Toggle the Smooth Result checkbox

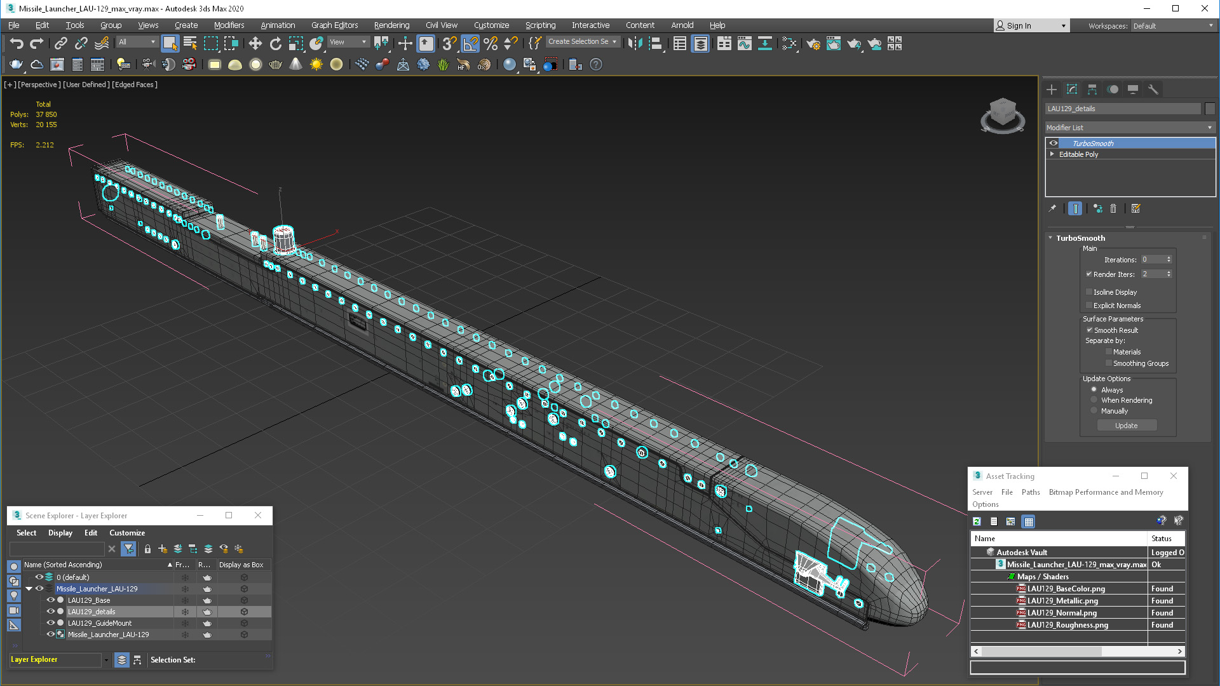(x=1089, y=330)
